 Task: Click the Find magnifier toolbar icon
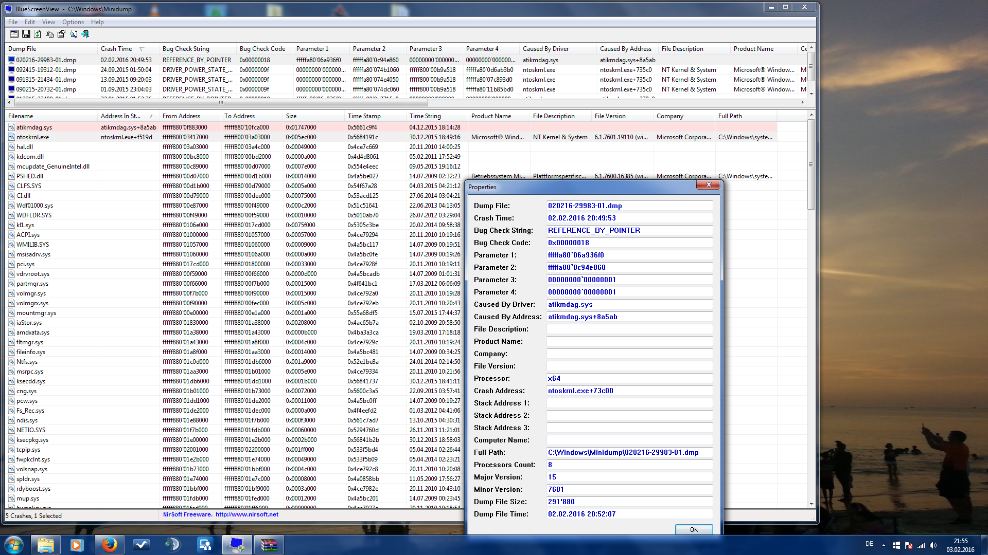coord(74,34)
